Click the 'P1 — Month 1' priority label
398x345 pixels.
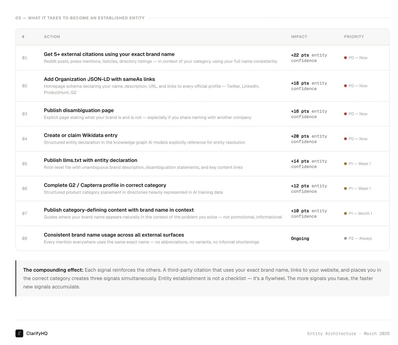point(360,213)
